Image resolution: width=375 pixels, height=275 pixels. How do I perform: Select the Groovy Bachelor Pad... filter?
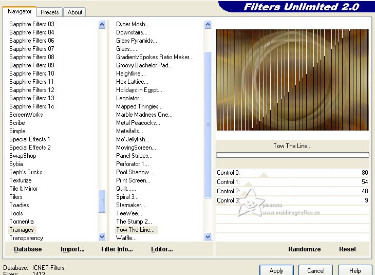pyautogui.click(x=144, y=65)
